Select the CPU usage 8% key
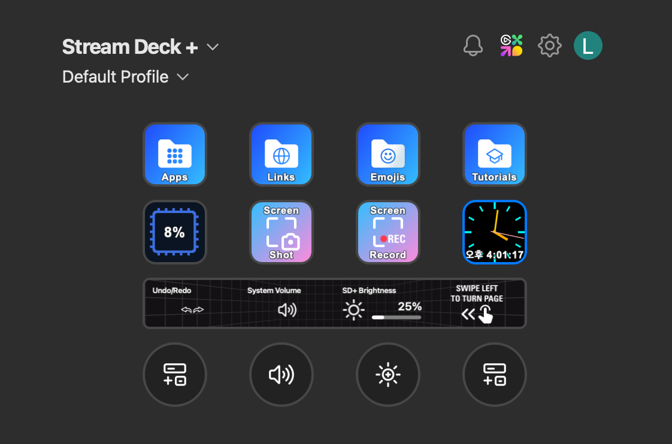Viewport: 672px width, 444px height. pos(175,232)
